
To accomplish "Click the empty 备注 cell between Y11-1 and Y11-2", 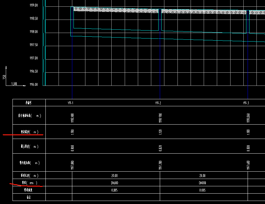I will pos(116,197).
